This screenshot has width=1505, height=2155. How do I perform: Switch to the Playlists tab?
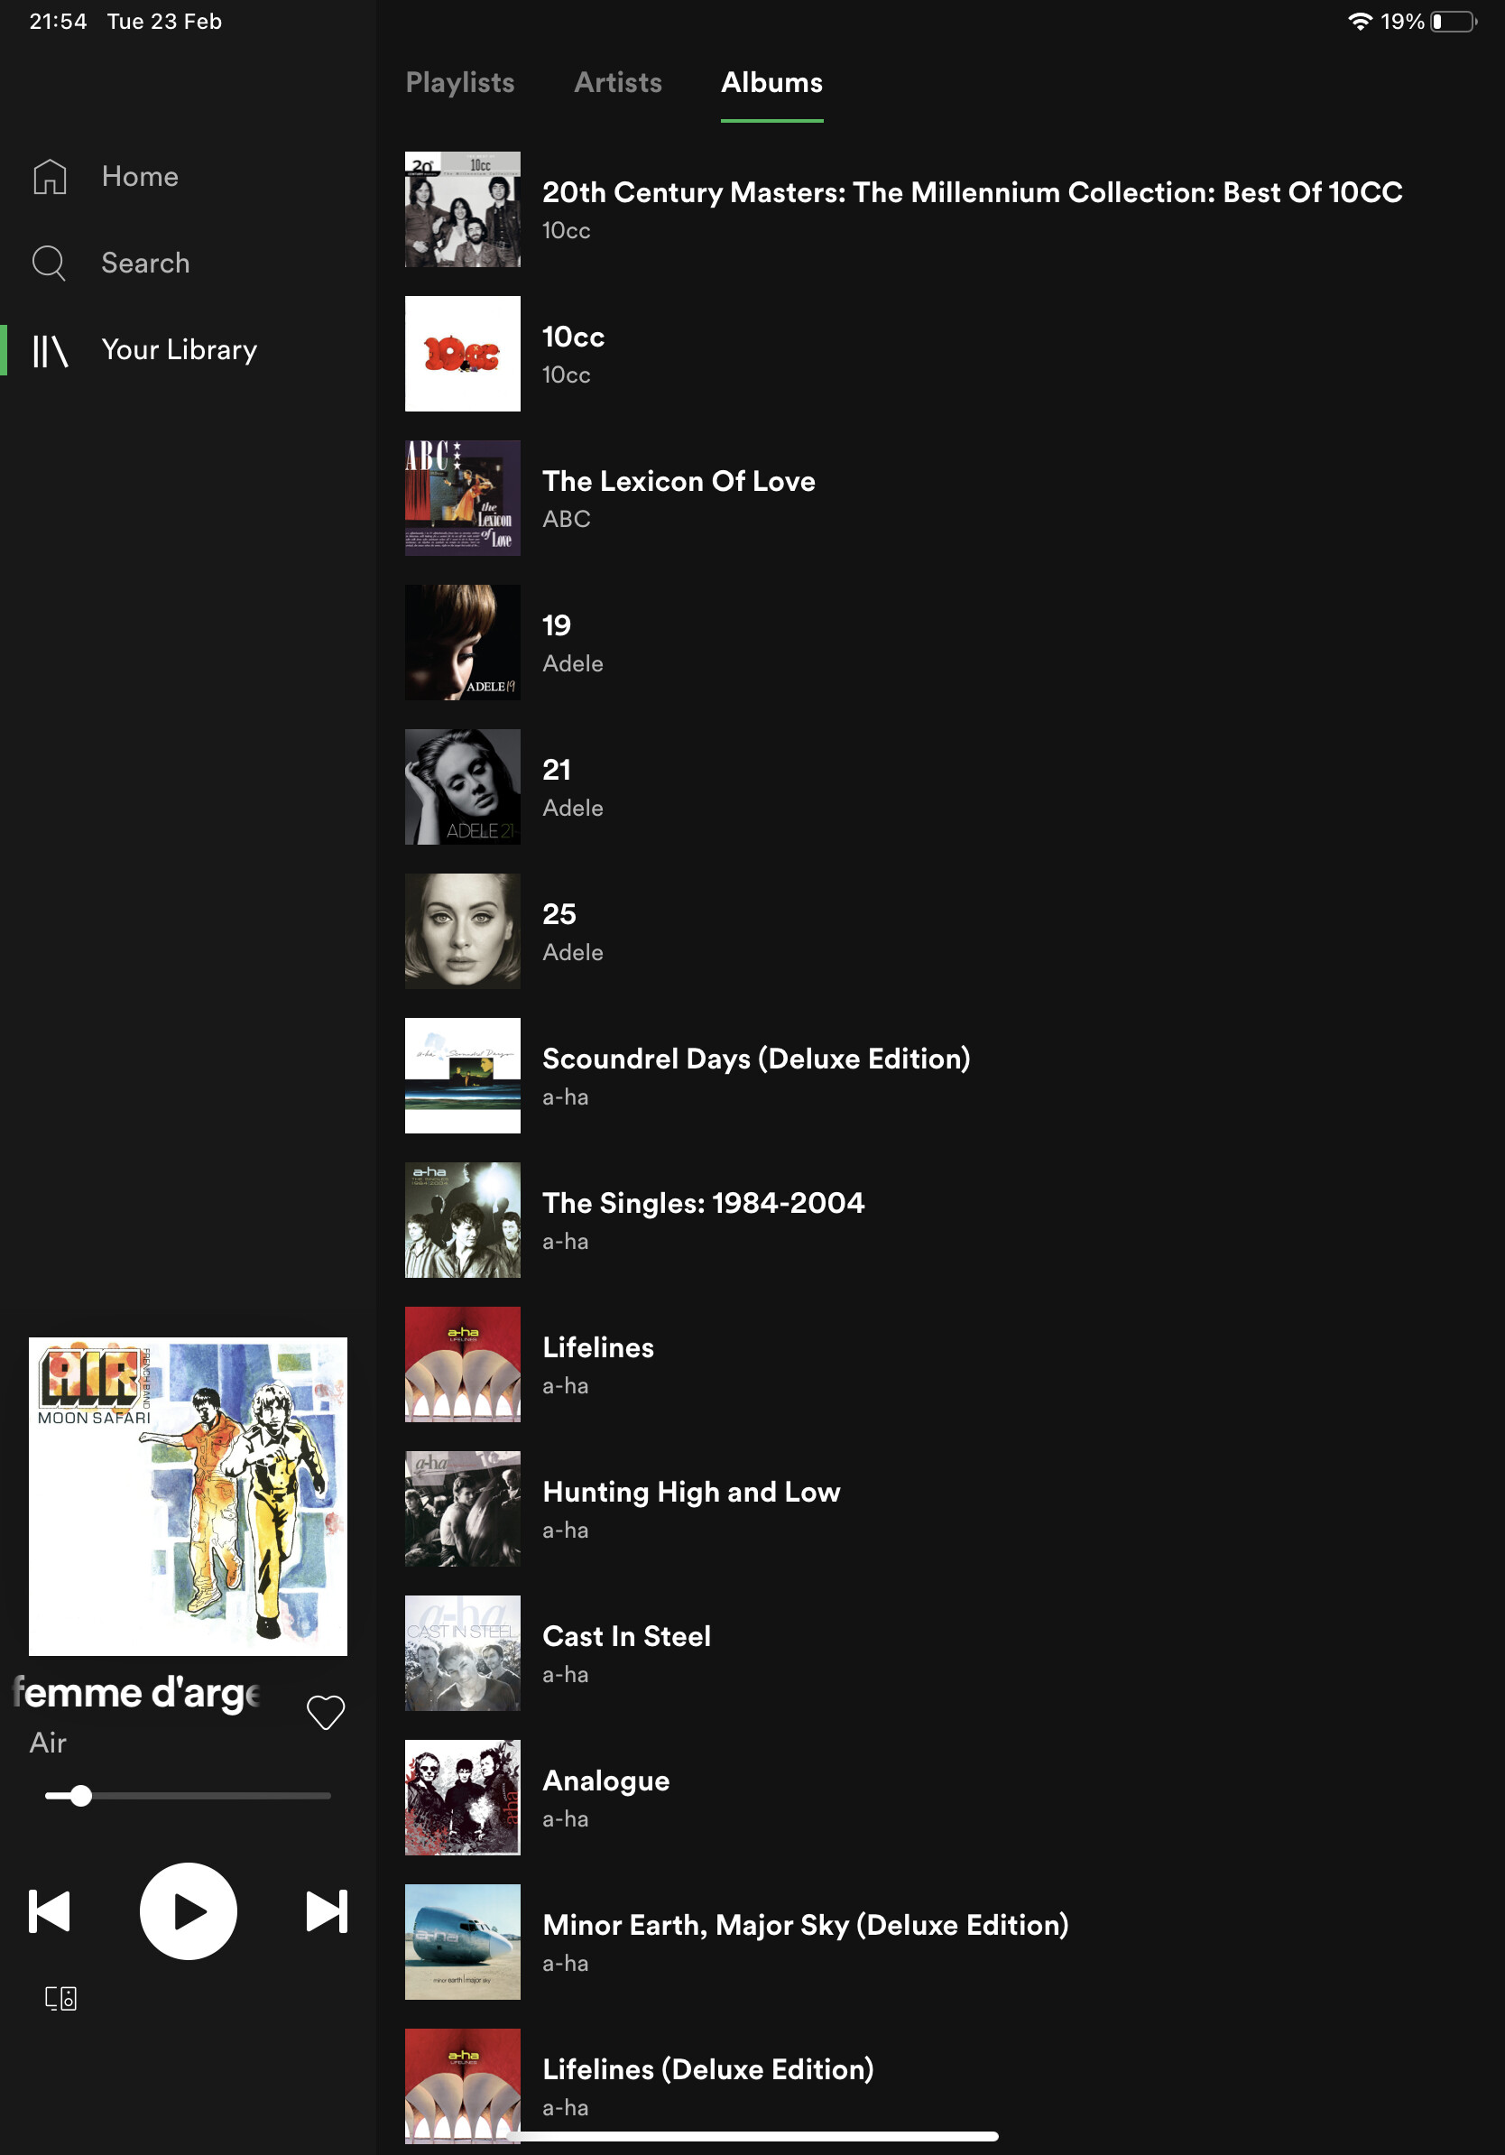tap(460, 83)
